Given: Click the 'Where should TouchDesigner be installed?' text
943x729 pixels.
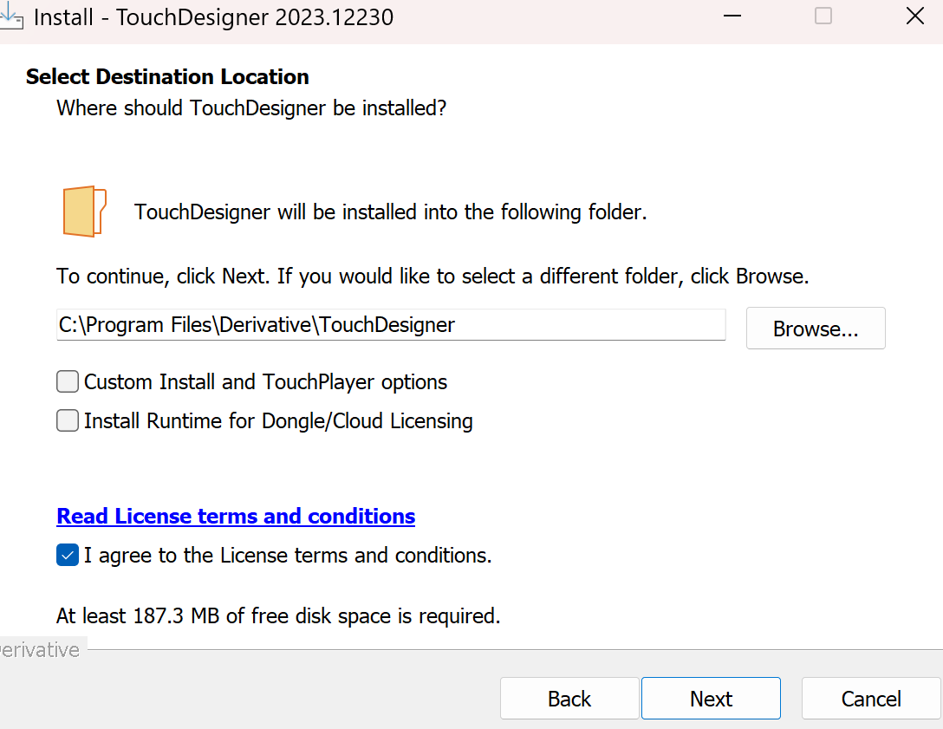Looking at the screenshot, I should 251,108.
